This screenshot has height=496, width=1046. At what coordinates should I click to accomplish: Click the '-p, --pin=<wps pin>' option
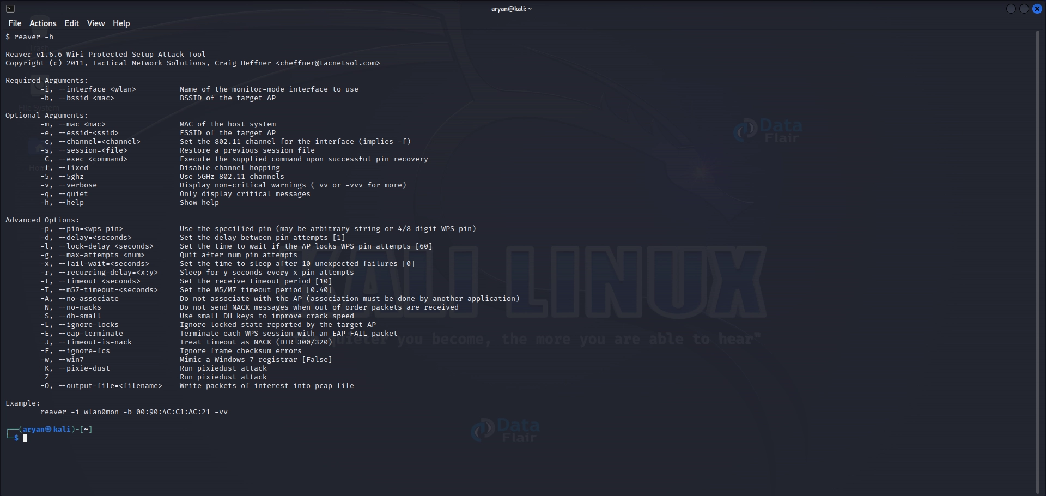[82, 229]
